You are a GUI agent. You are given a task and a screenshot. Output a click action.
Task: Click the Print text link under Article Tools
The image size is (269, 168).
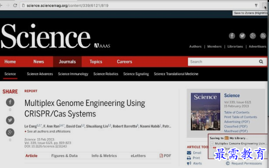pos(196,158)
